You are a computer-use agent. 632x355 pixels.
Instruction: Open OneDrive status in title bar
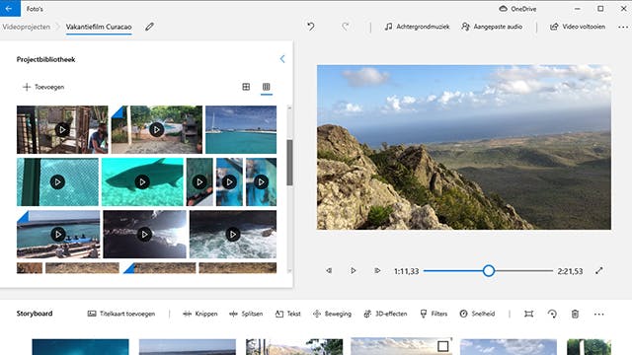[x=517, y=9]
